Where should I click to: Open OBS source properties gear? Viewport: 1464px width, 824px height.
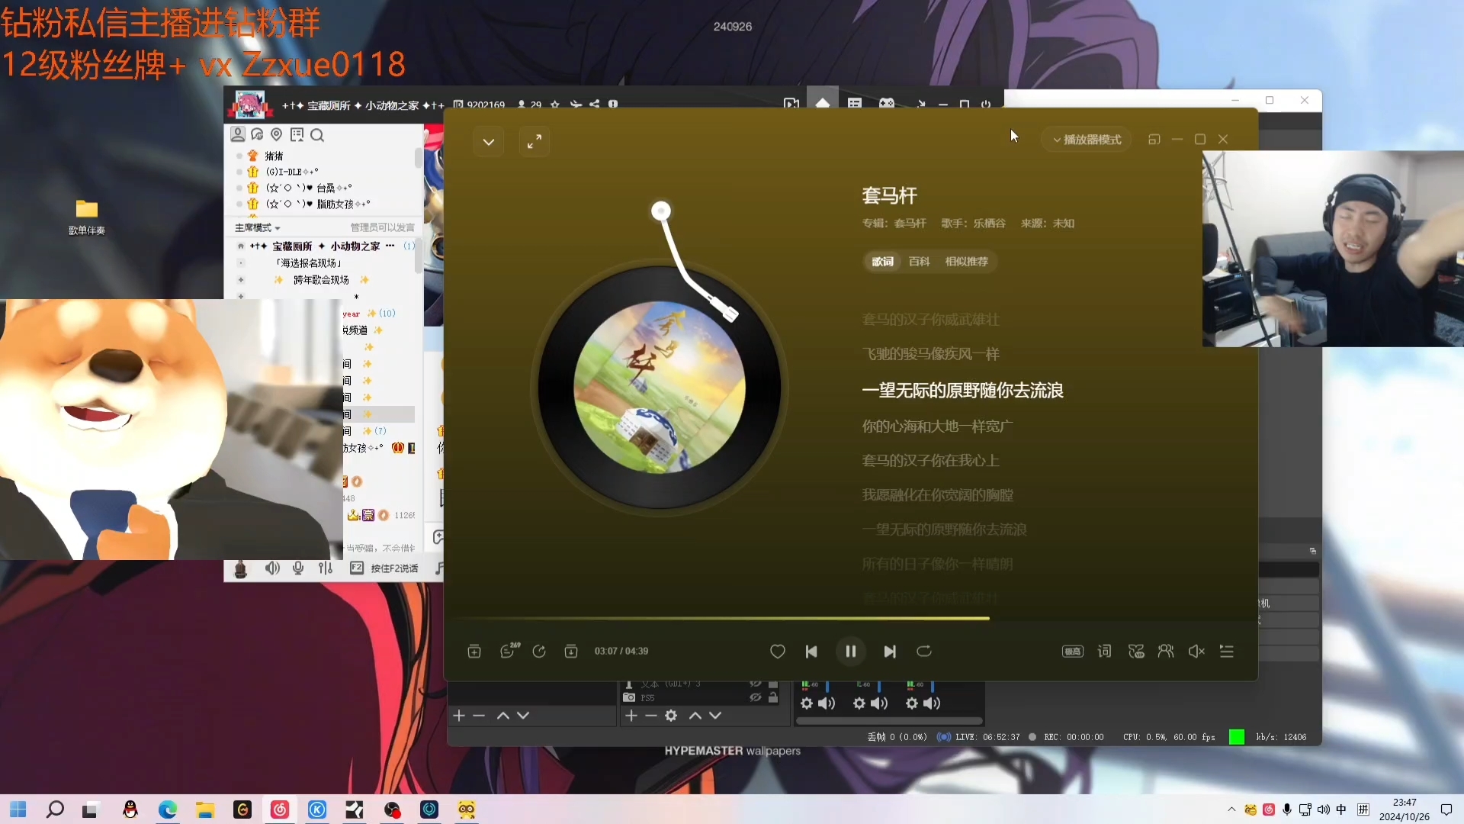671,716
